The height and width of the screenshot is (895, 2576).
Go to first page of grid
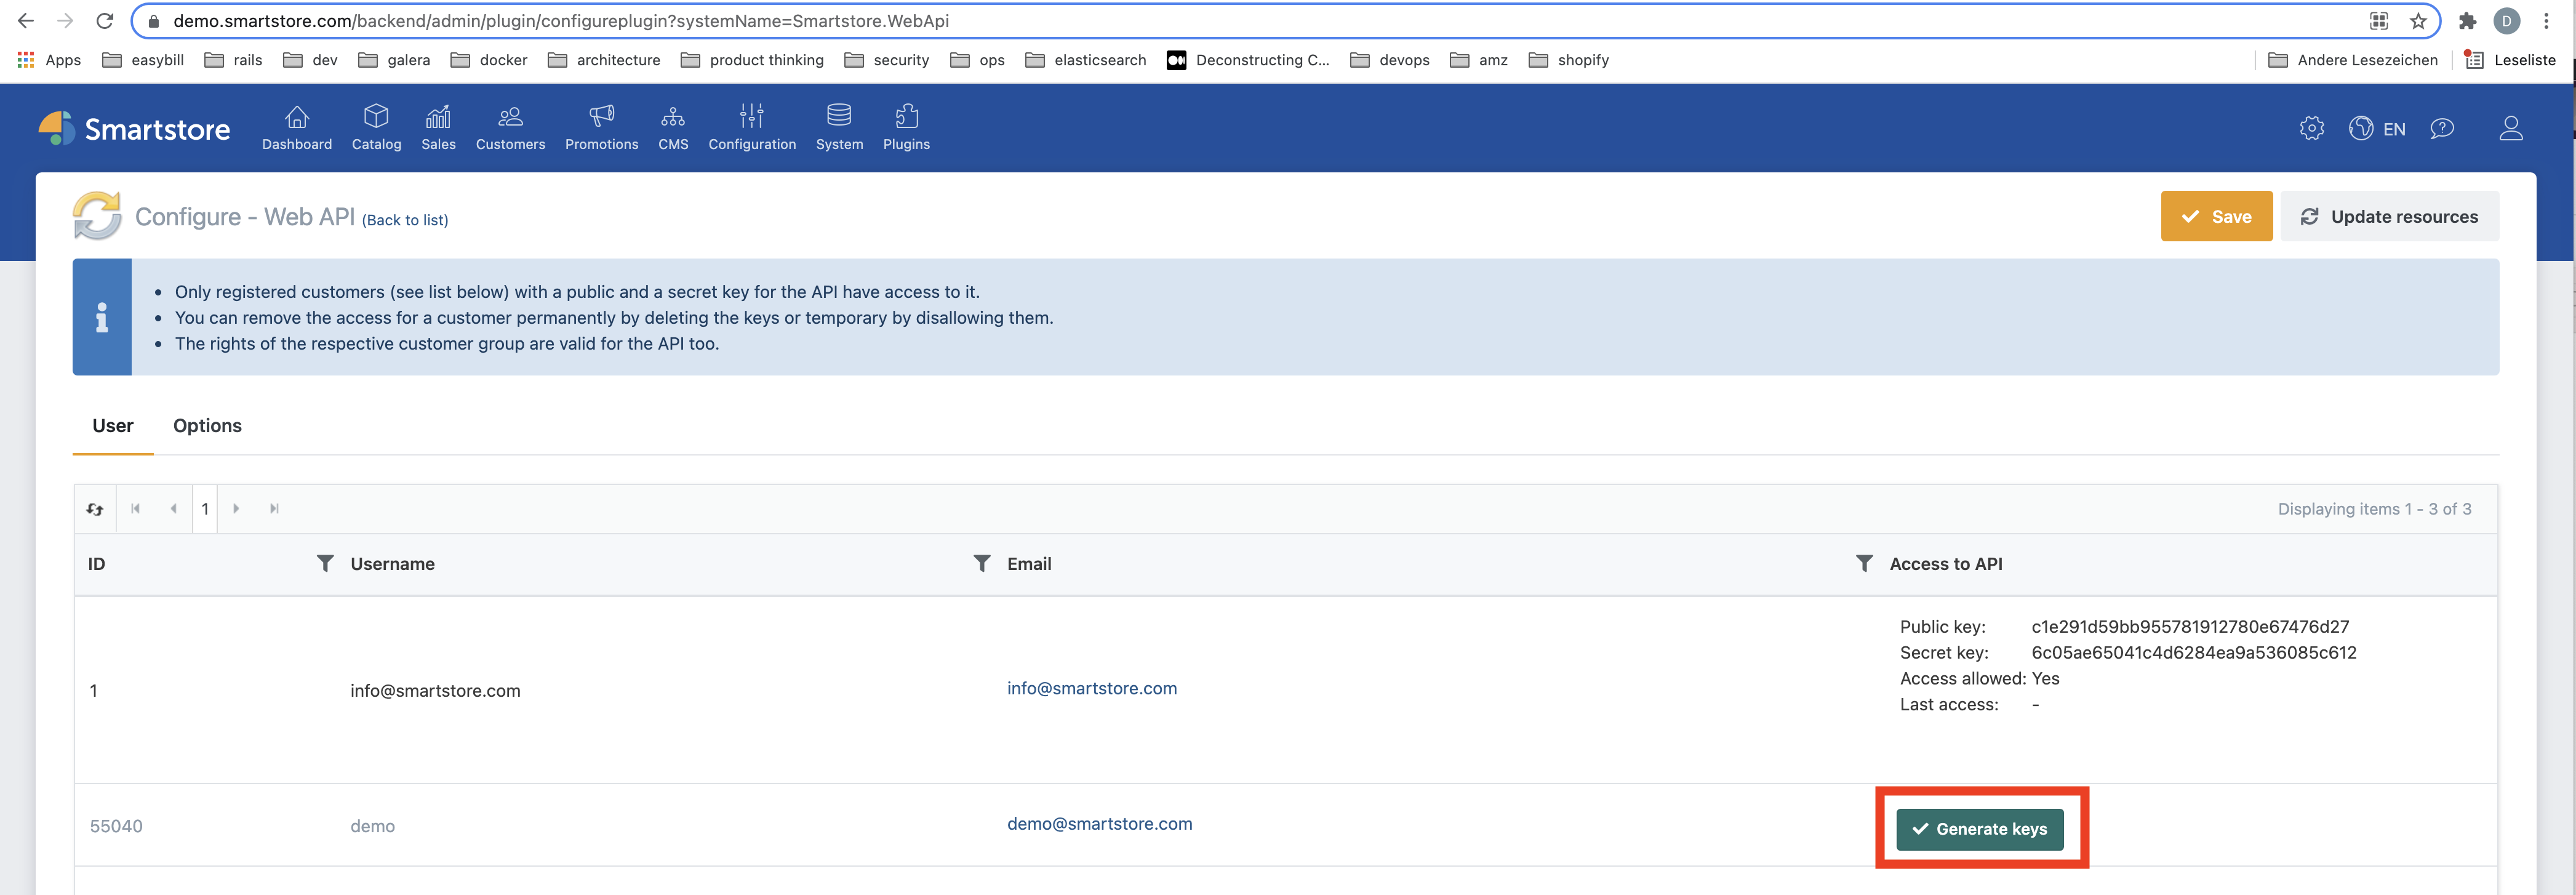tap(135, 509)
